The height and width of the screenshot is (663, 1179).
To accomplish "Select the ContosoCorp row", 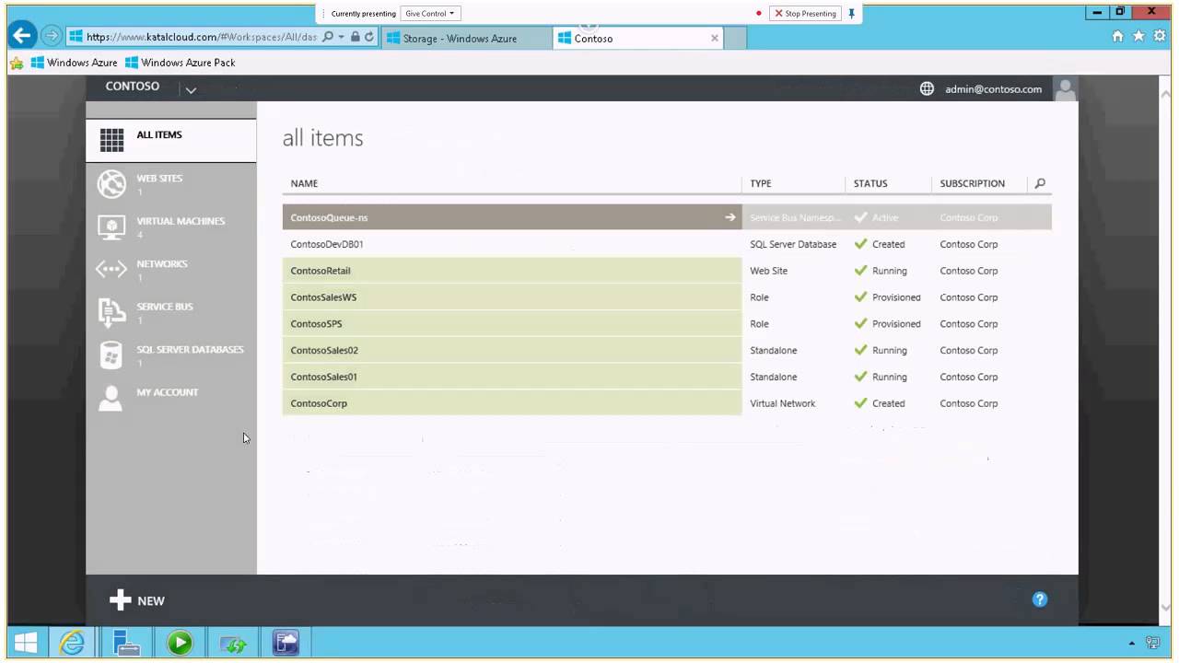I will [x=667, y=403].
